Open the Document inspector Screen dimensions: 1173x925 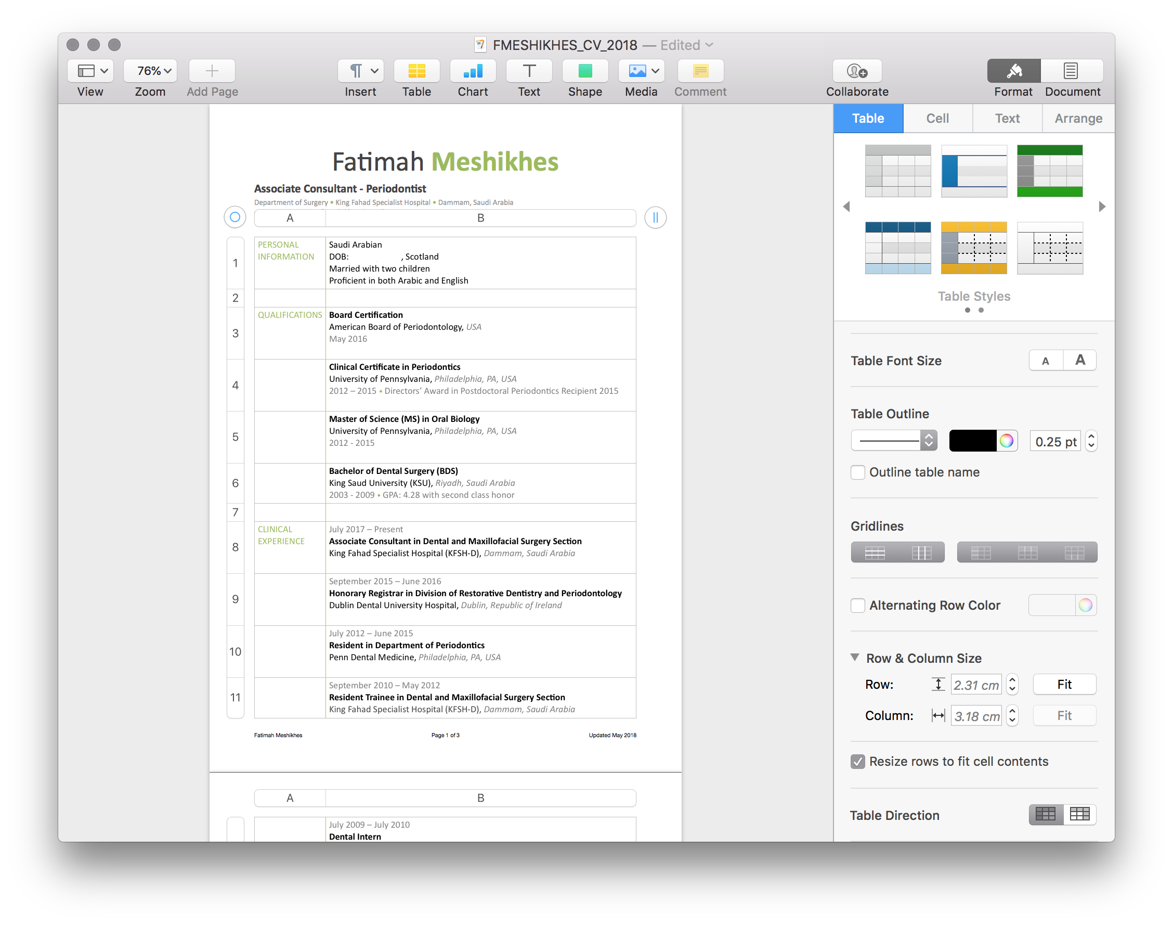click(x=1072, y=70)
